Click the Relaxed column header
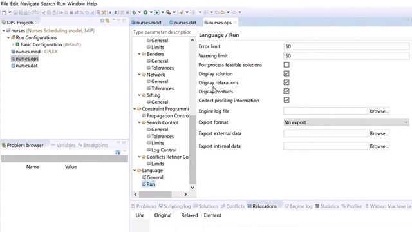Image resolution: width=412 pixels, height=232 pixels. click(x=189, y=215)
